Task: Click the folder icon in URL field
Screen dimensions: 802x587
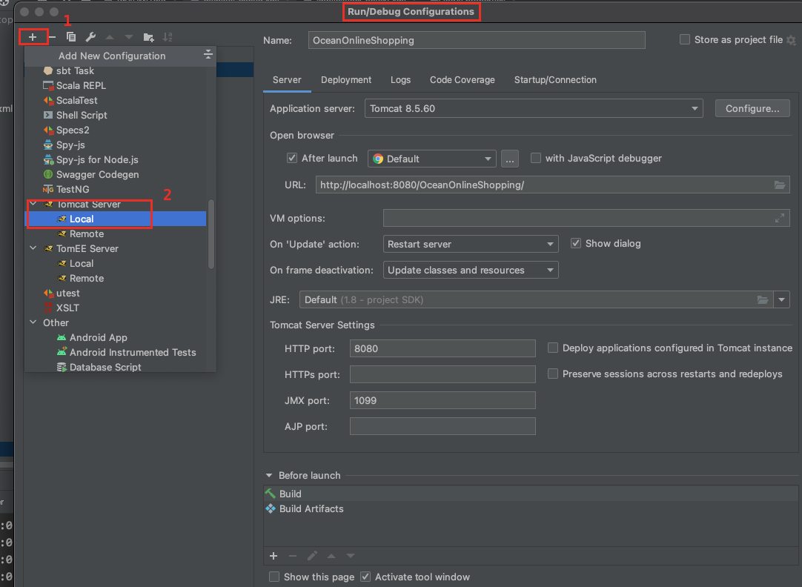Action: click(x=780, y=185)
